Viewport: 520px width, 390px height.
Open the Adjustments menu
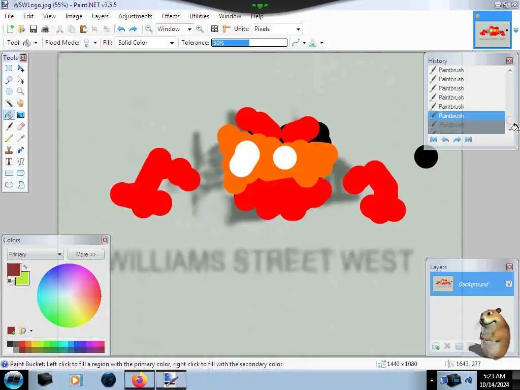[x=135, y=16]
